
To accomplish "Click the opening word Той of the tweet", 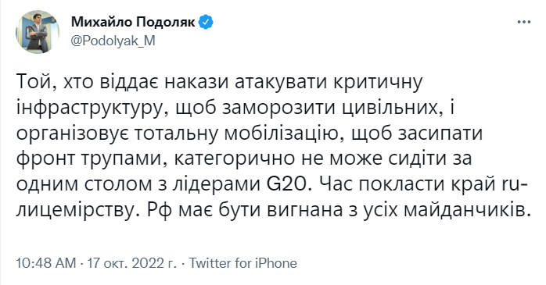I will pyautogui.click(x=34, y=82).
